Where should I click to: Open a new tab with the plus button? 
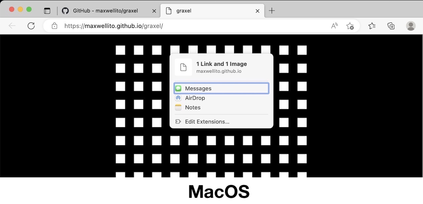(272, 11)
